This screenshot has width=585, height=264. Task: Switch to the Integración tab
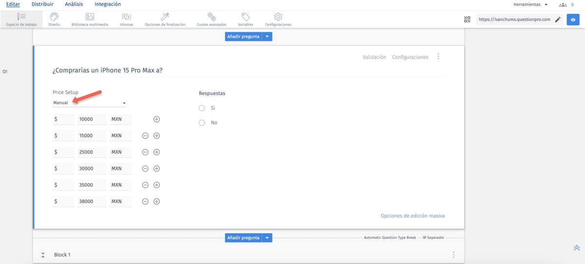coord(108,4)
